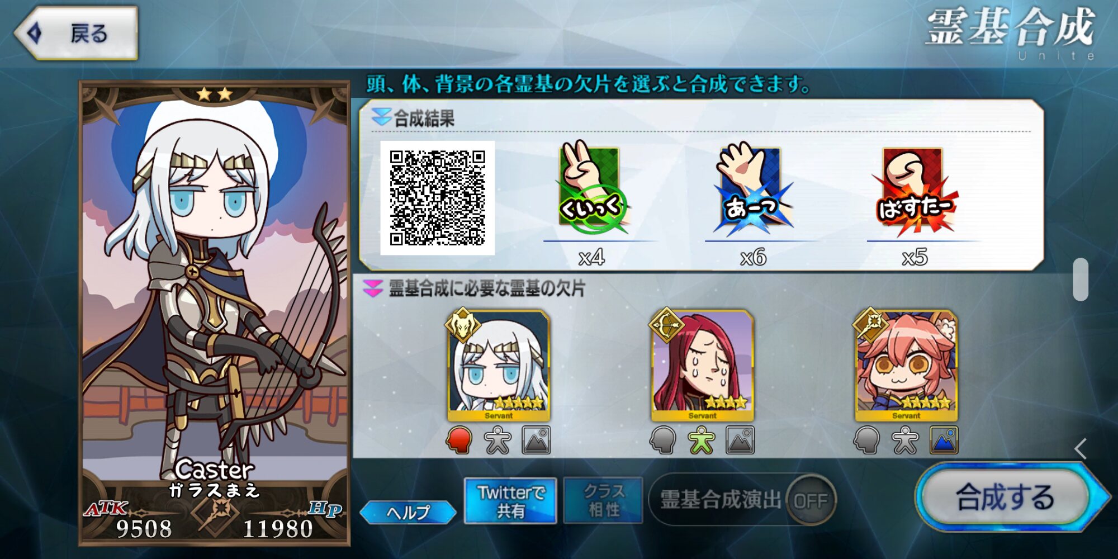The image size is (1118, 559).
Task: Share via the Twitterで共有 button
Action: coord(510,500)
